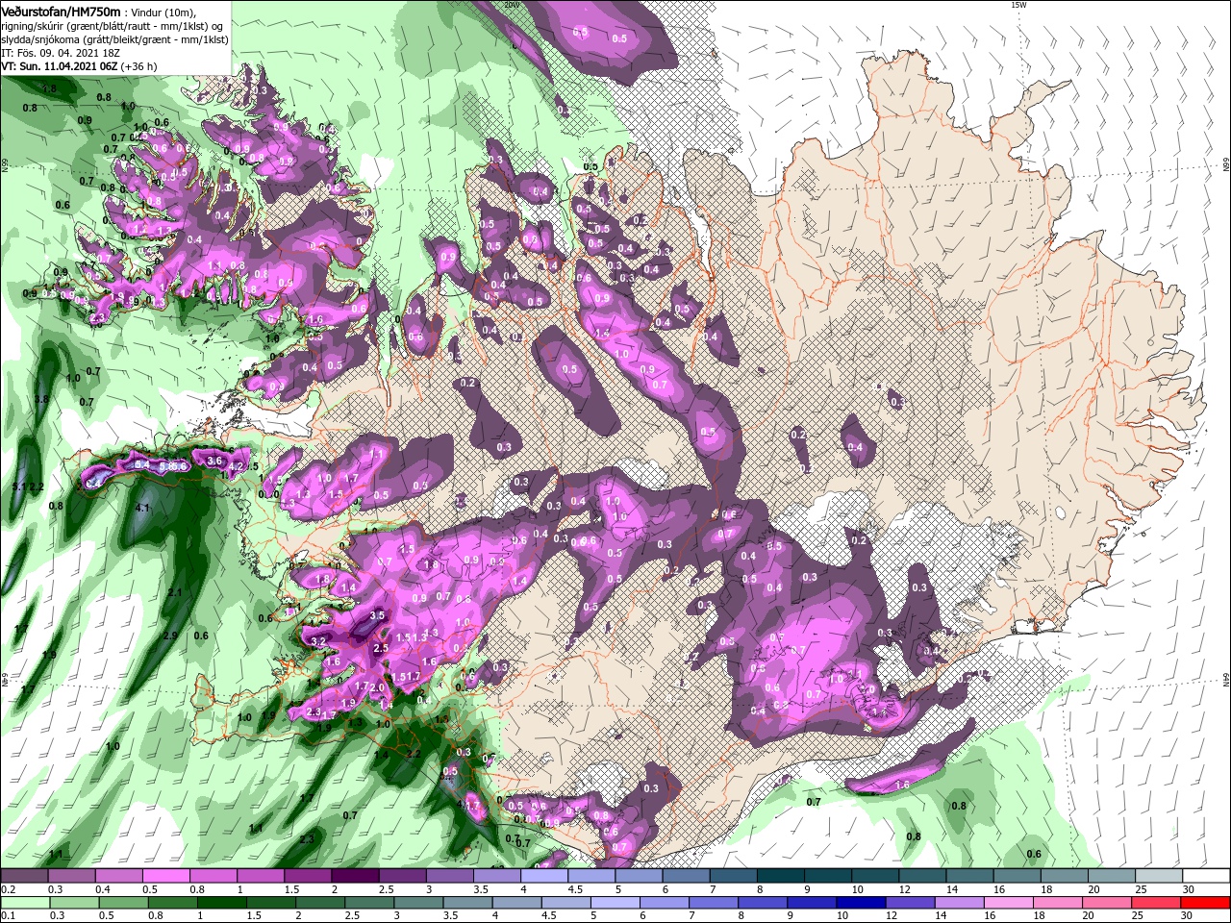Click the 'Vindur (10m)' heading text
Screen dimensions: 1231x923
tap(162, 12)
